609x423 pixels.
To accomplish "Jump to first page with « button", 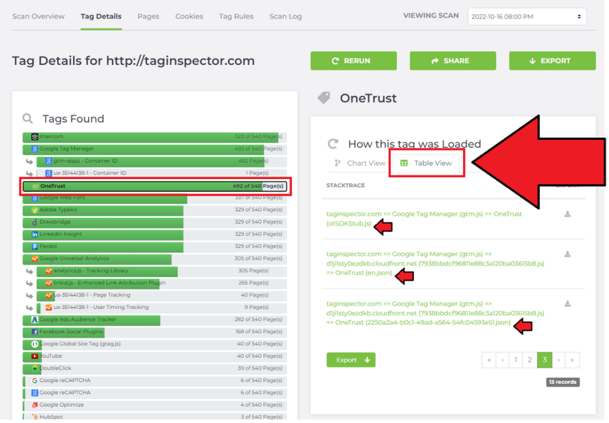I will 489,360.
